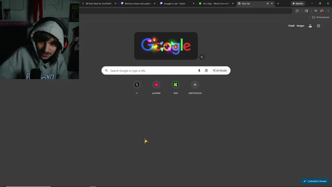Switch on AI Mode
332x187 pixels.
coord(220,71)
